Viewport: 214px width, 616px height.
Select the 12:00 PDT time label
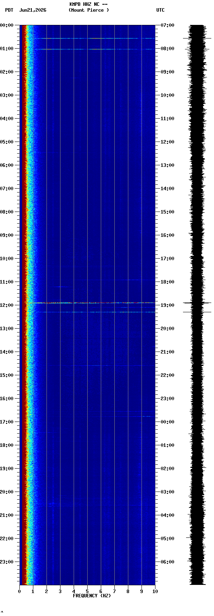7,305
